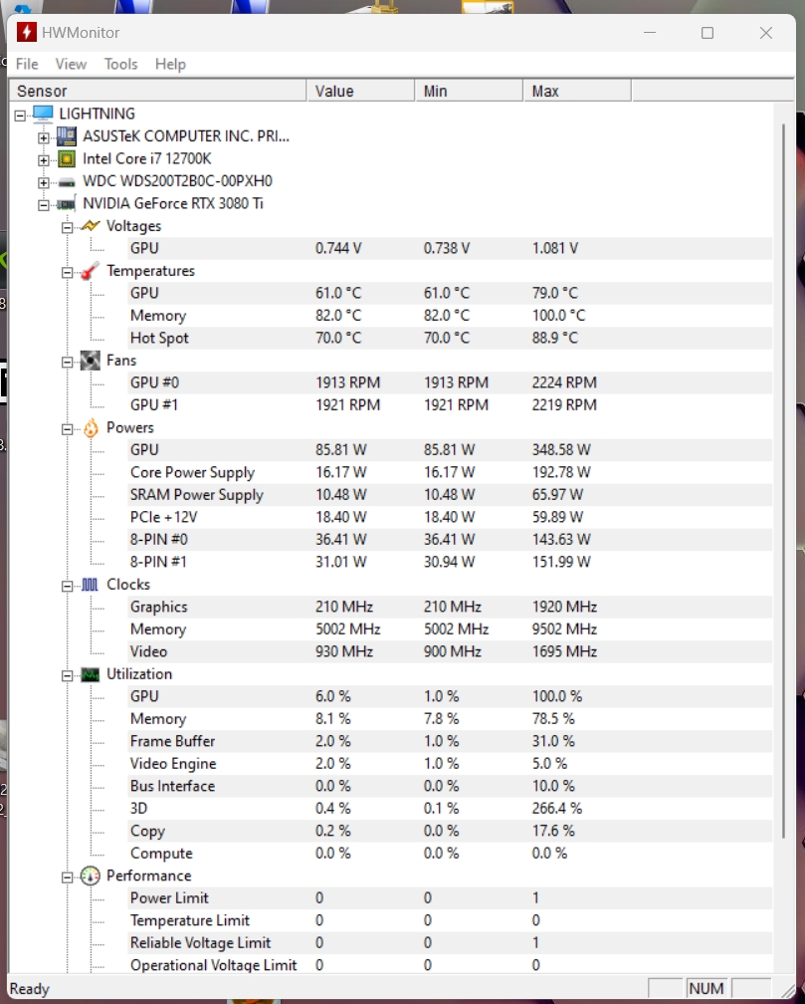The image size is (805, 1004).
Task: Click the Performance gauge icon
Action: click(x=91, y=876)
